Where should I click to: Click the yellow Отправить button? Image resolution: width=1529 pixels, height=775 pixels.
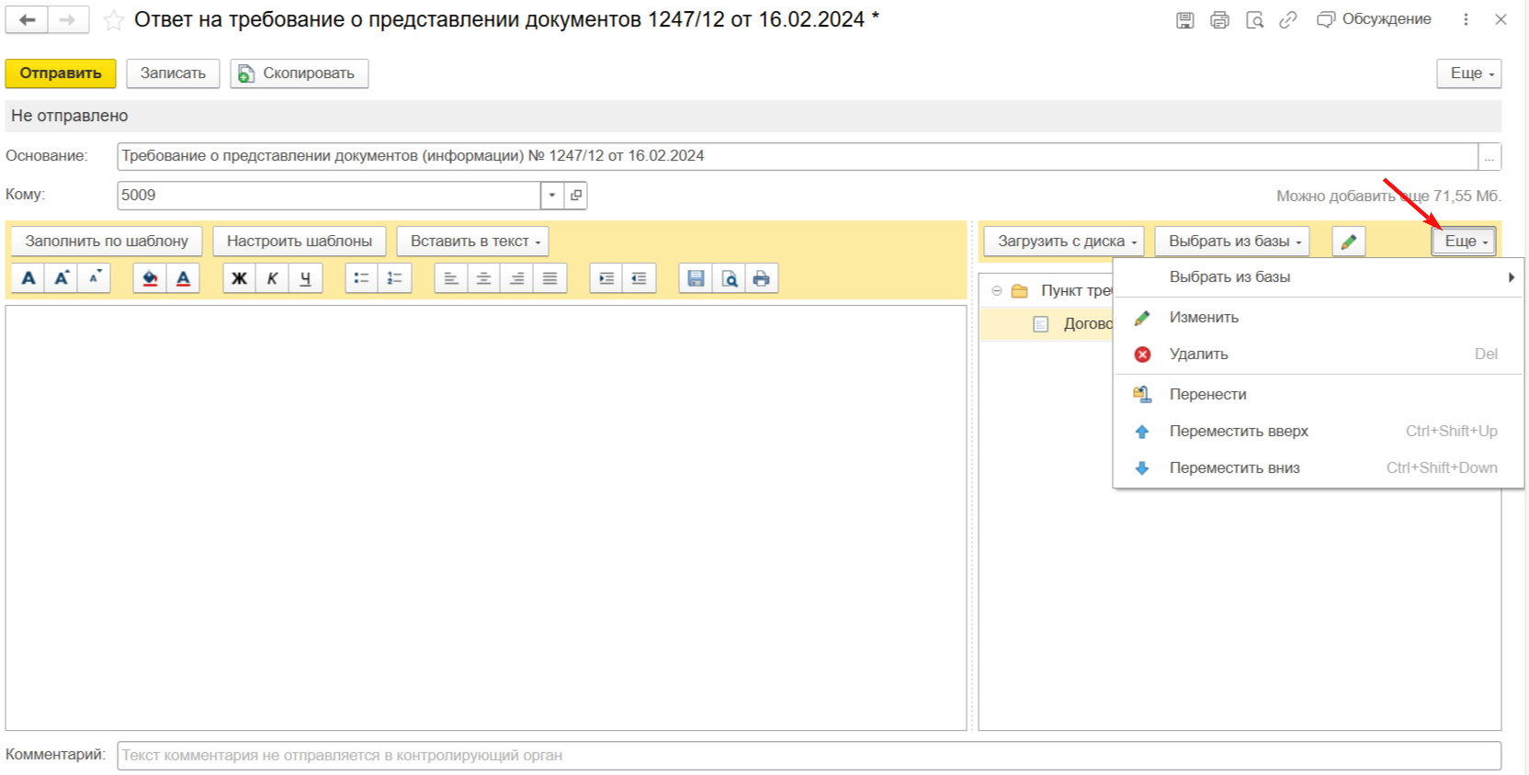click(x=61, y=73)
